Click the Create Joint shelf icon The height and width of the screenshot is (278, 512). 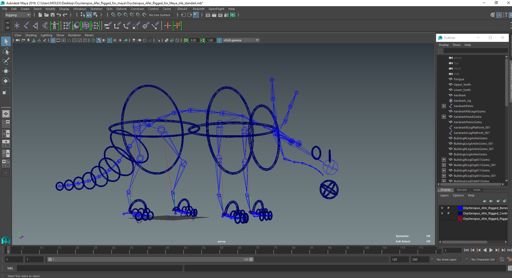click(26, 26)
